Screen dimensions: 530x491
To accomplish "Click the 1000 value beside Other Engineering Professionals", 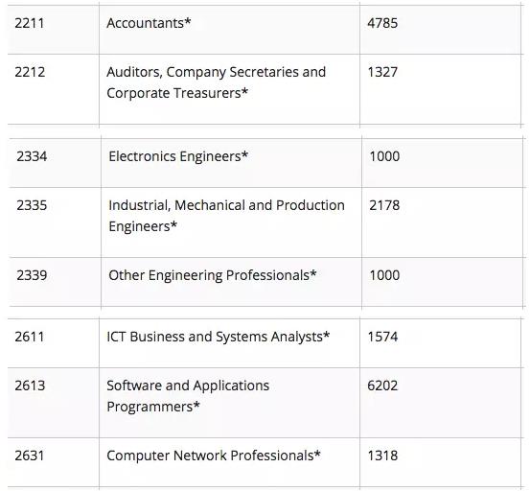I will (x=384, y=275).
